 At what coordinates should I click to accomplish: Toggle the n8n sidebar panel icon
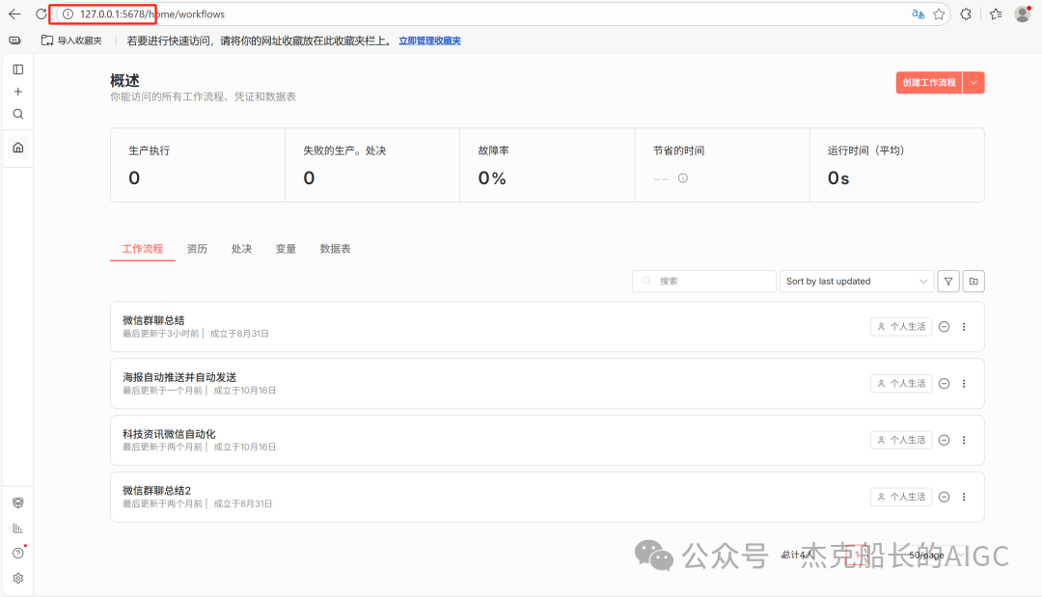point(18,69)
